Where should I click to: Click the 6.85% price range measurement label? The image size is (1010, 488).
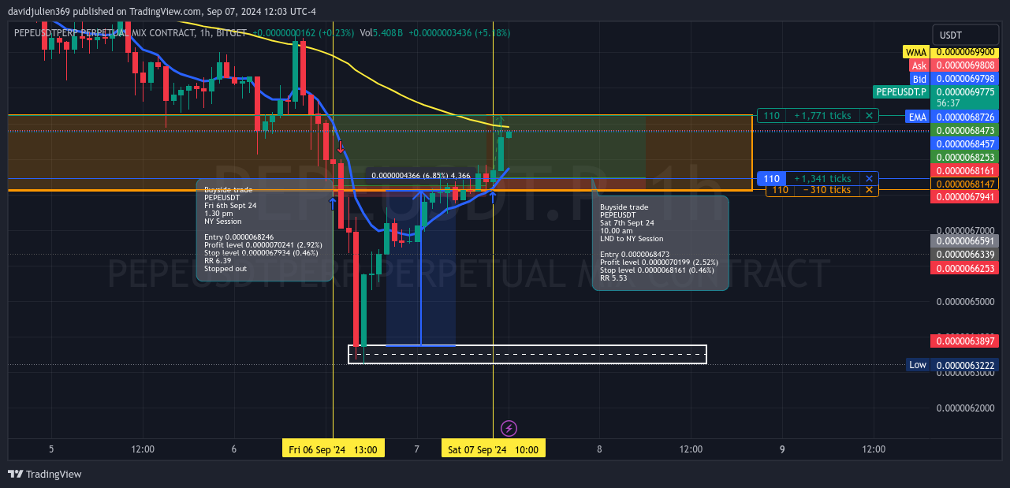[x=421, y=176]
